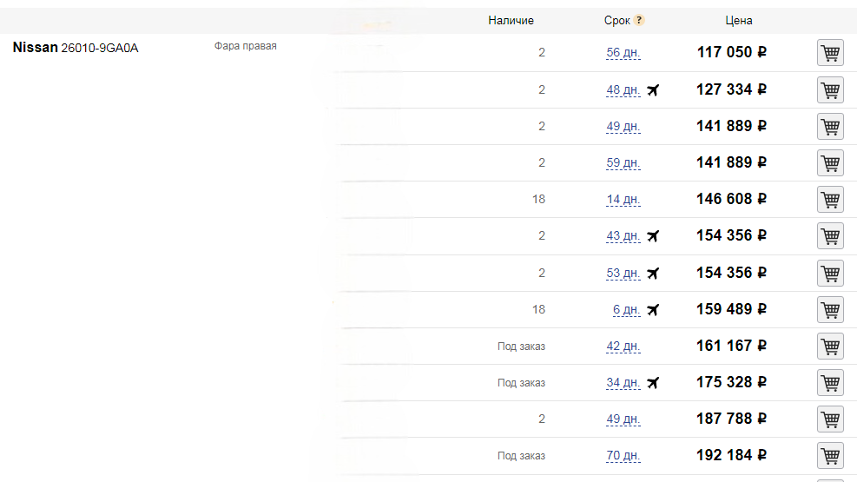Add the 175 328 ₽ offer to cart
The height and width of the screenshot is (482, 857).
[830, 382]
